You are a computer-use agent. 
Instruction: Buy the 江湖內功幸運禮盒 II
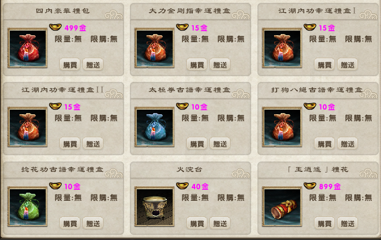(x=70, y=144)
